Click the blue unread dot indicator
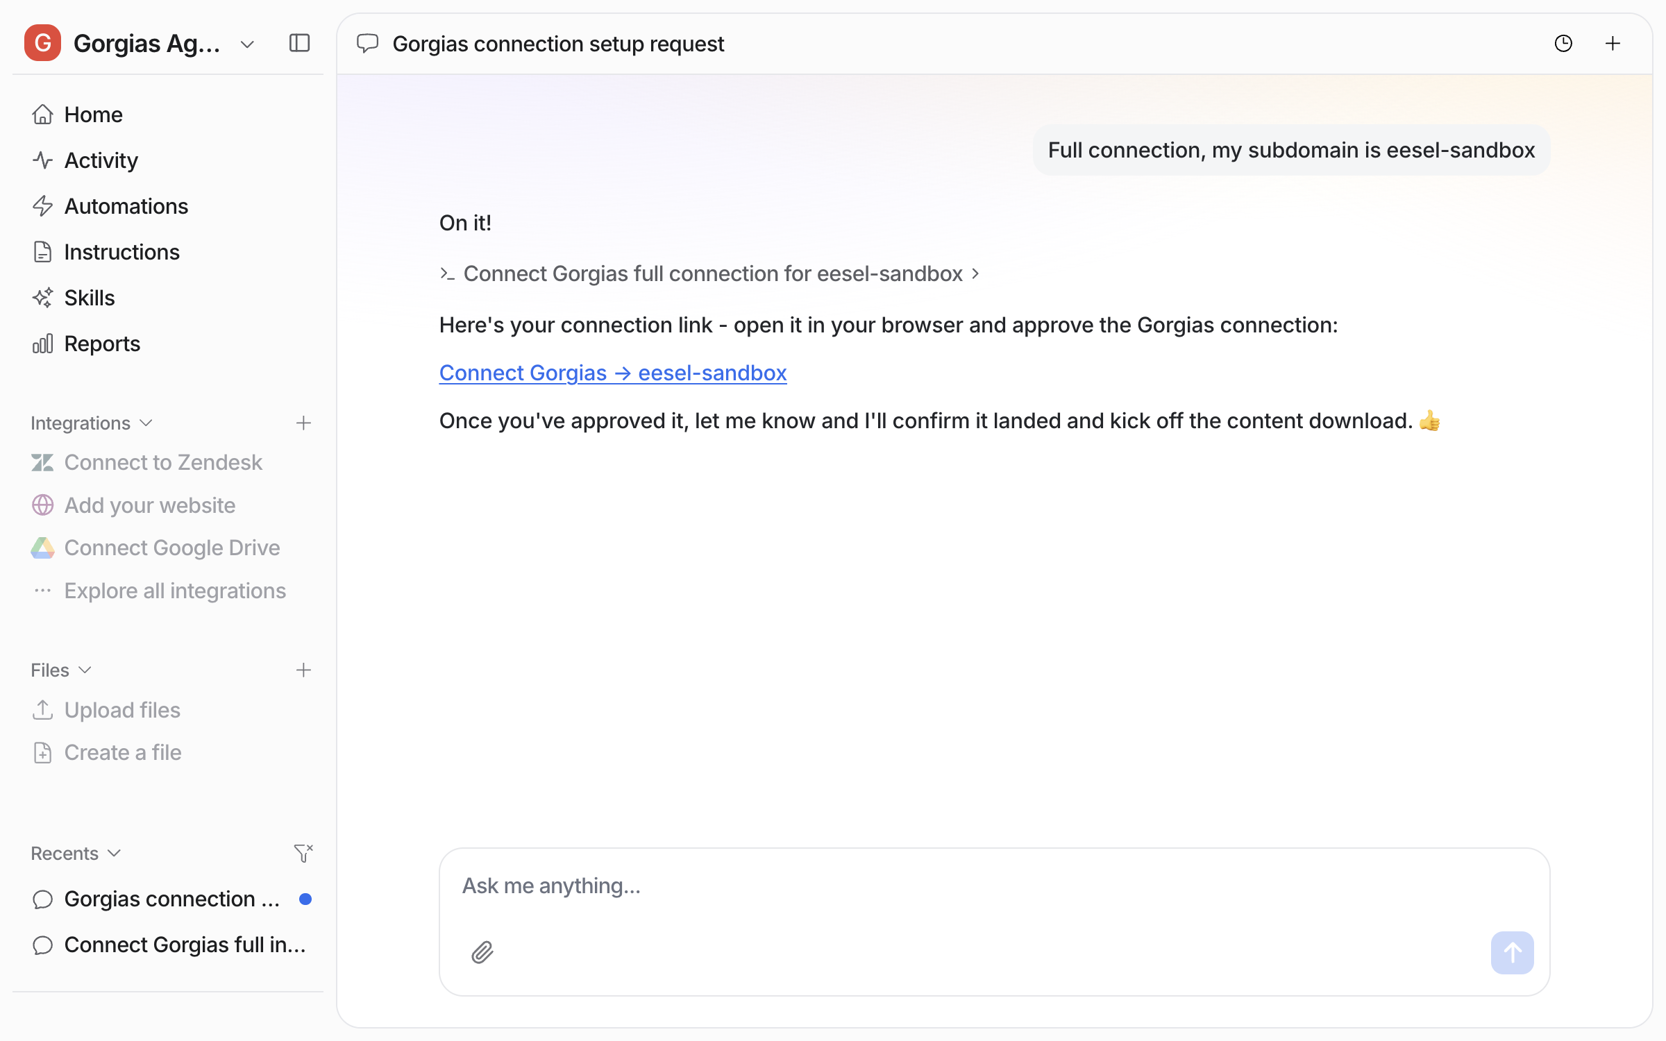 [305, 899]
